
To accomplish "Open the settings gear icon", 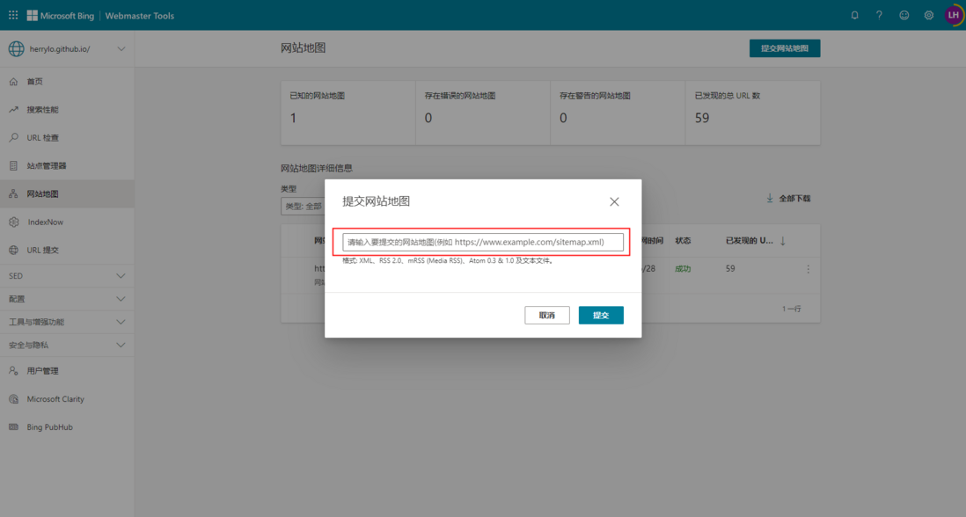I will pos(928,15).
